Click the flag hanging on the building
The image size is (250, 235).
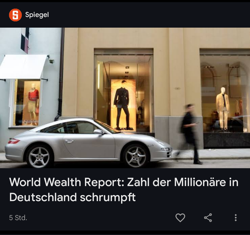(x=25, y=40)
